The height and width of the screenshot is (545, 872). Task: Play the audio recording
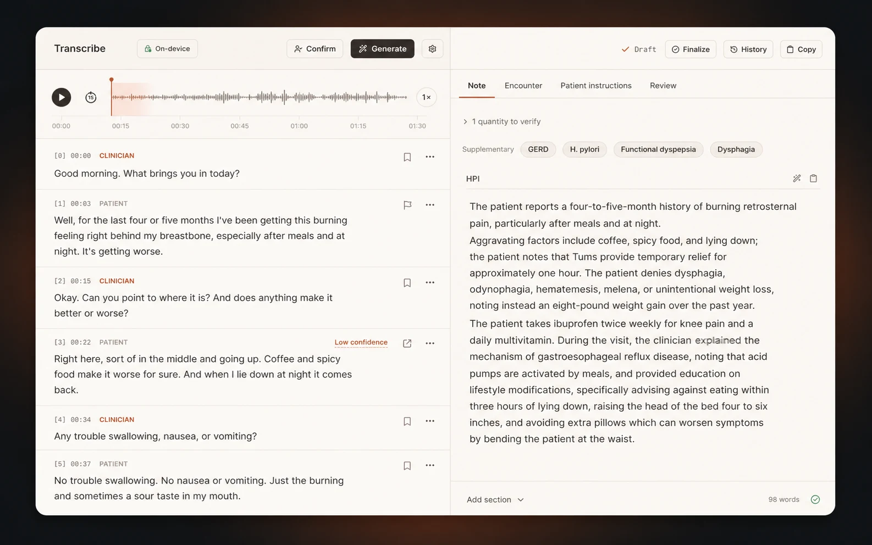point(62,97)
